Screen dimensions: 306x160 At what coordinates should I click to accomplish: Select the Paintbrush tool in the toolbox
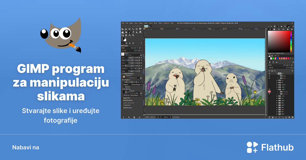[129, 32]
